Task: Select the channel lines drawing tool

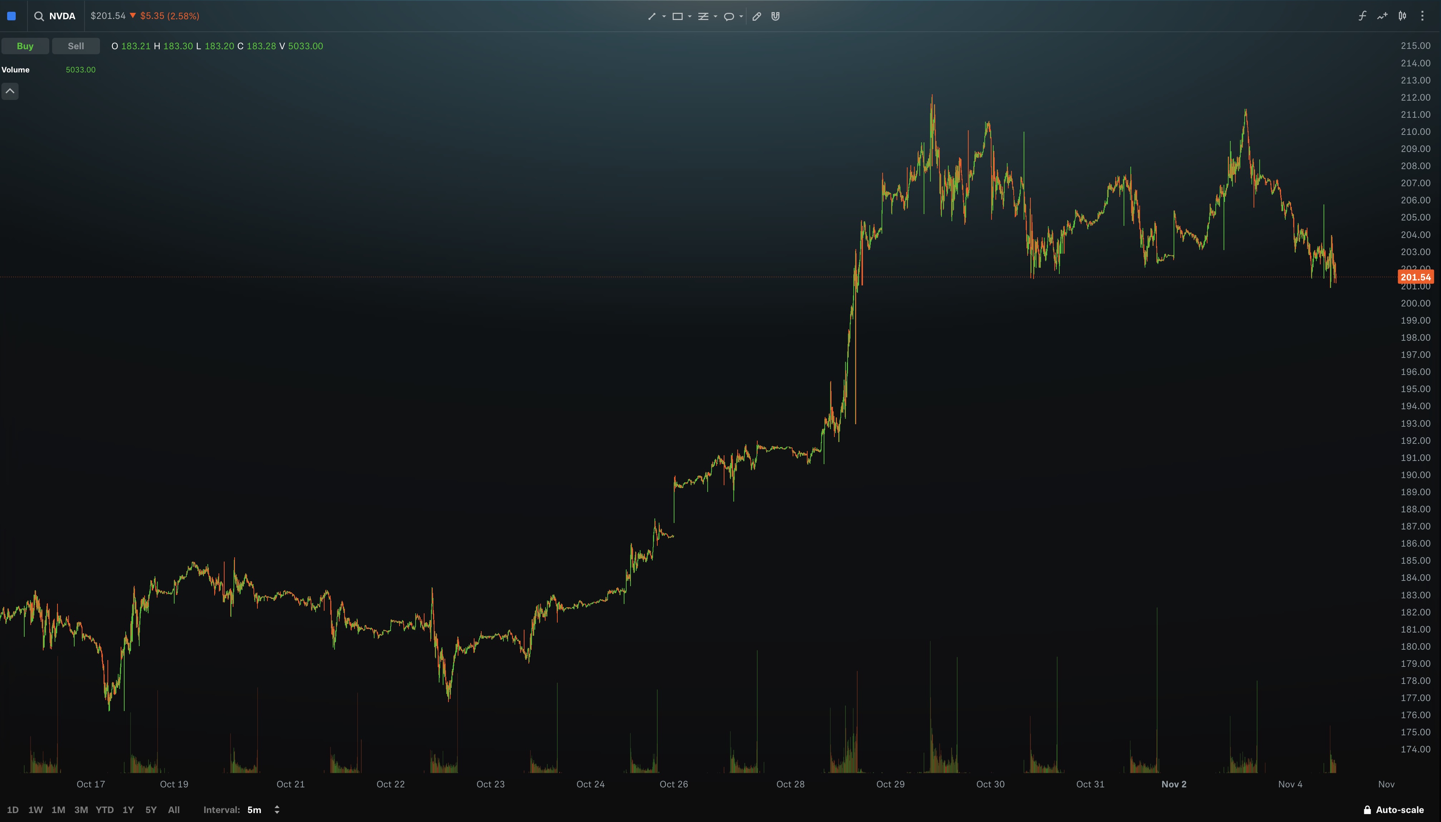Action: (703, 16)
